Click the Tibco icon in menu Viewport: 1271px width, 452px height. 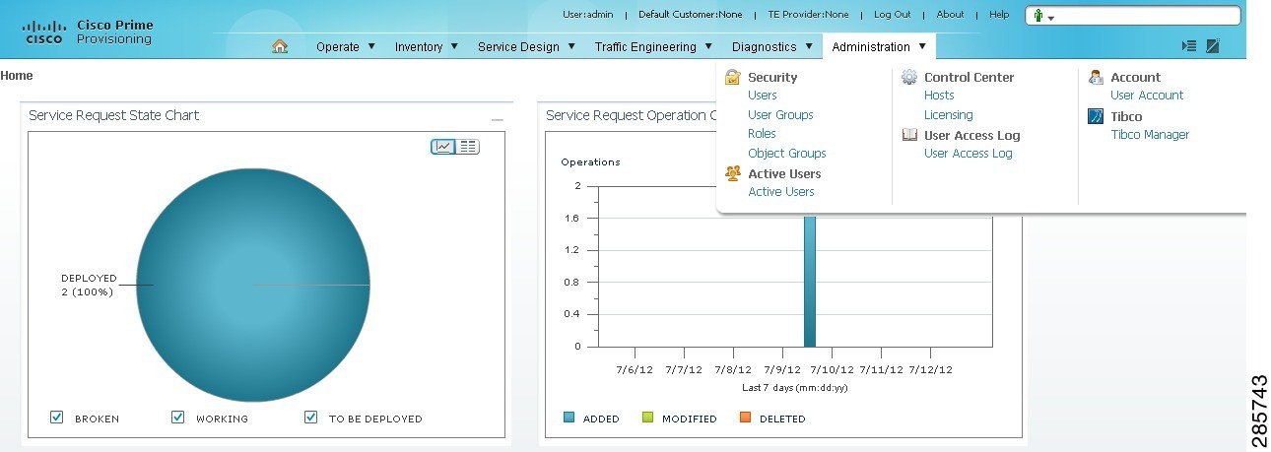[1096, 116]
